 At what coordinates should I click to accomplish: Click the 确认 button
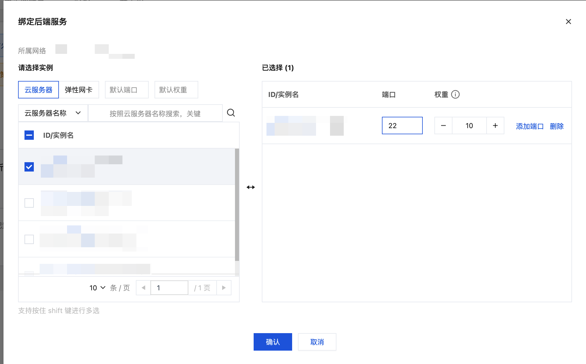[x=273, y=342]
